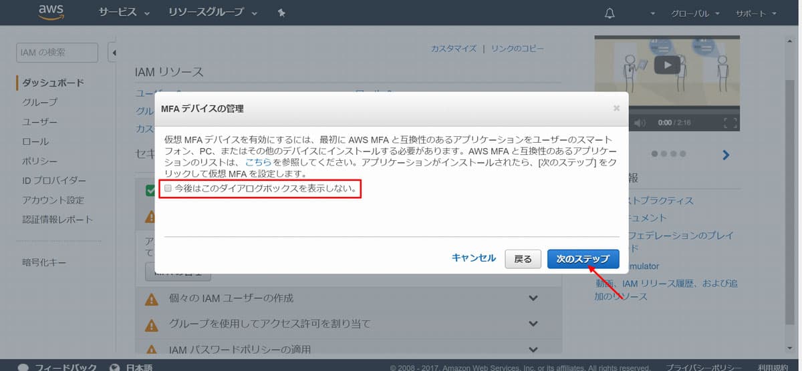The image size is (802, 371).
Task: Collapse the sidebar with the arrow toggle
Action: tap(112, 53)
